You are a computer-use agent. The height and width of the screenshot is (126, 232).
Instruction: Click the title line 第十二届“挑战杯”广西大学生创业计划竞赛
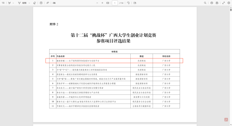[x=113, y=35]
